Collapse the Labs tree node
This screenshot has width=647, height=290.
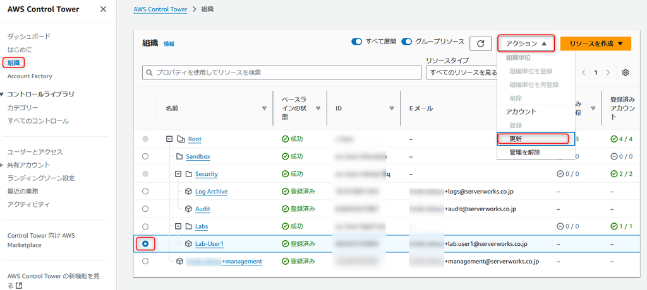pyautogui.click(x=178, y=226)
